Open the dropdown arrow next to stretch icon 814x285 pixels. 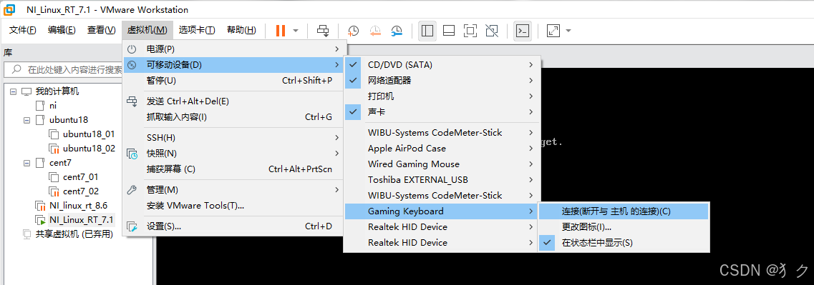click(568, 31)
